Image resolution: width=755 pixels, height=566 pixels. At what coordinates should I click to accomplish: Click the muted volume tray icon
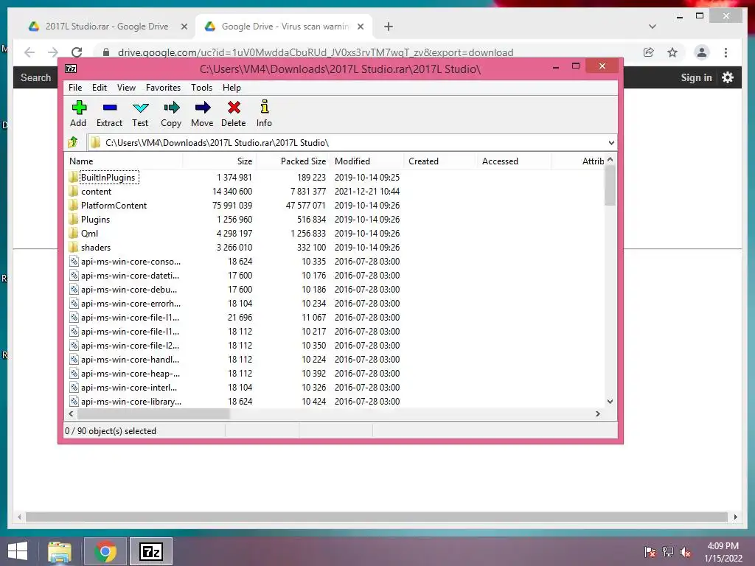[x=685, y=551]
